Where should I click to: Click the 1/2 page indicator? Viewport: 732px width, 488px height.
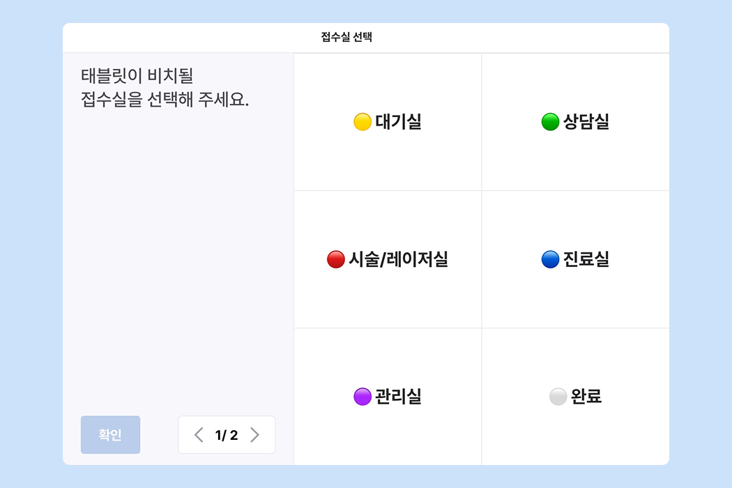[x=227, y=436]
